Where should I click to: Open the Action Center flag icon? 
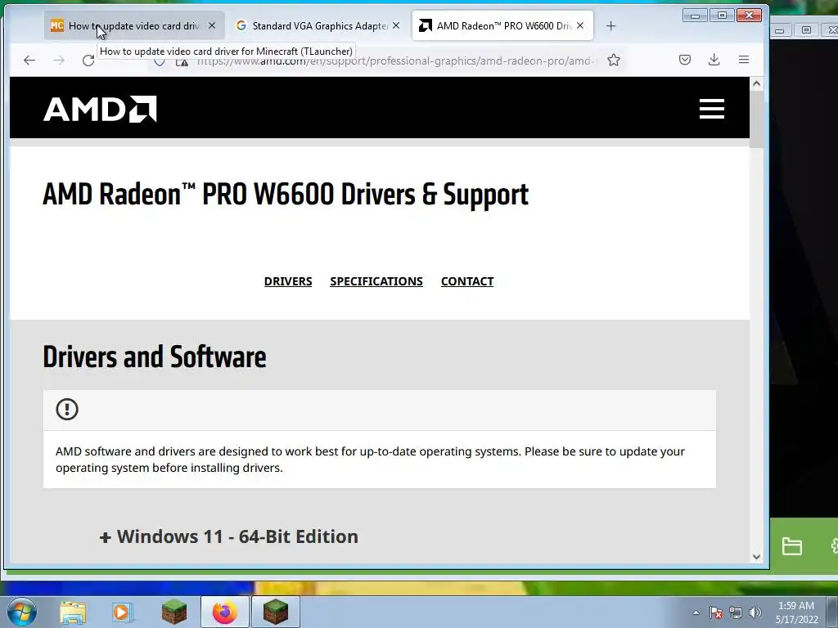click(x=716, y=613)
